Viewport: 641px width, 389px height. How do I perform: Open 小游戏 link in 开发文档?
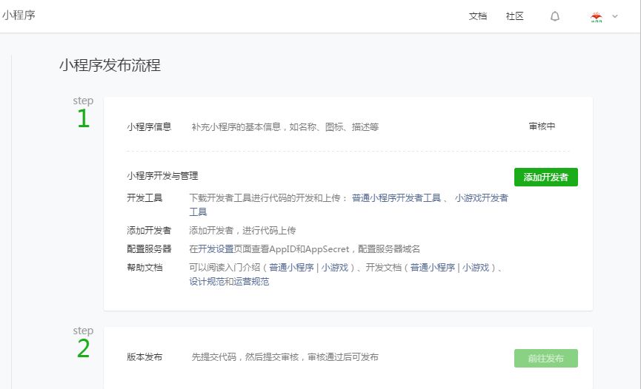(476, 268)
